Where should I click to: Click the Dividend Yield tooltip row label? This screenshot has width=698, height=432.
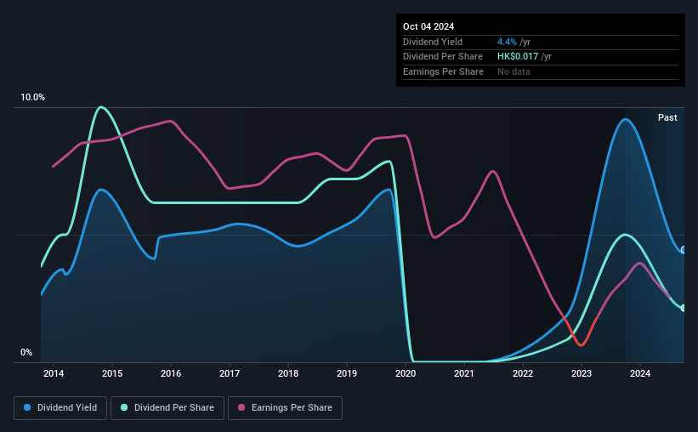coord(433,42)
